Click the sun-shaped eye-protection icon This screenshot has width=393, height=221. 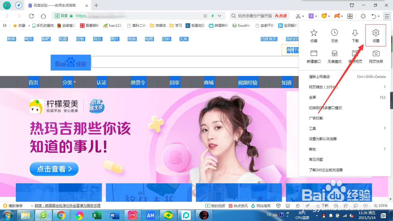point(363,16)
